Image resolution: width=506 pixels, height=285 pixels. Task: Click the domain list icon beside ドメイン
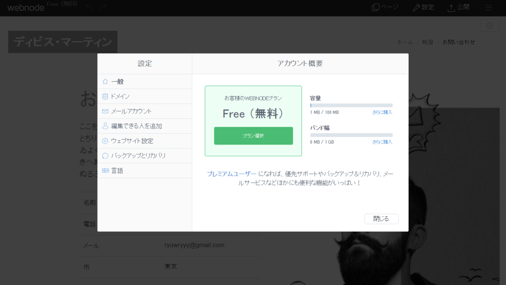(x=105, y=96)
